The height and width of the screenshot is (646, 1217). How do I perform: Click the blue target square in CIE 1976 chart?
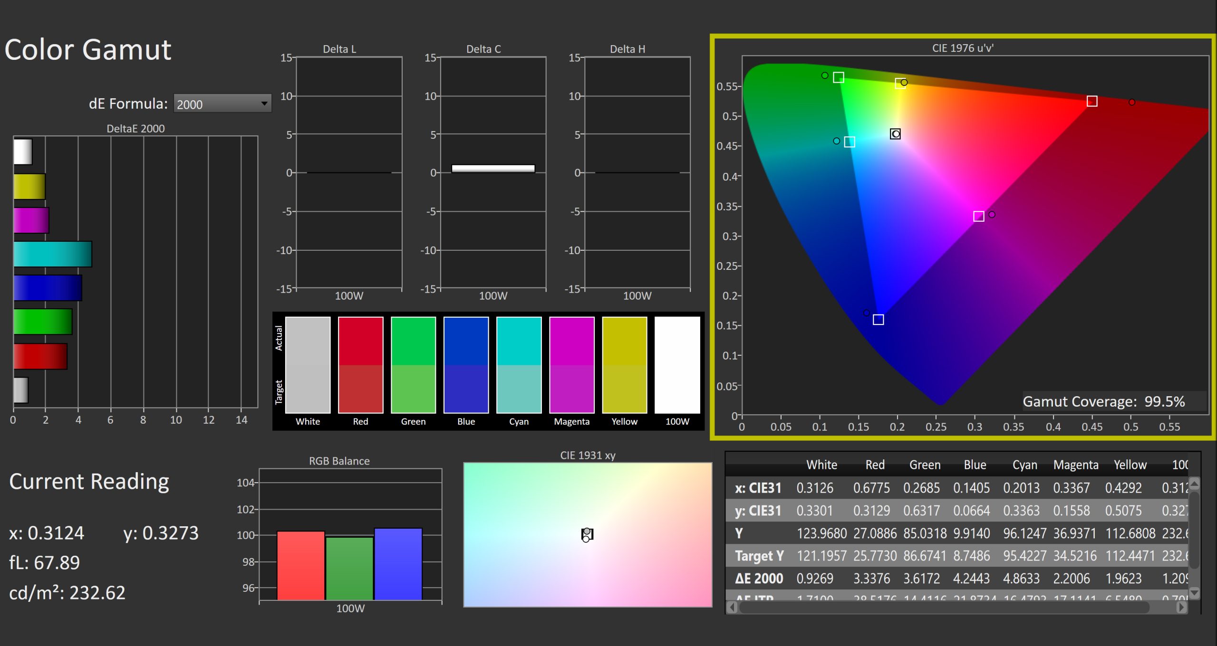(878, 320)
